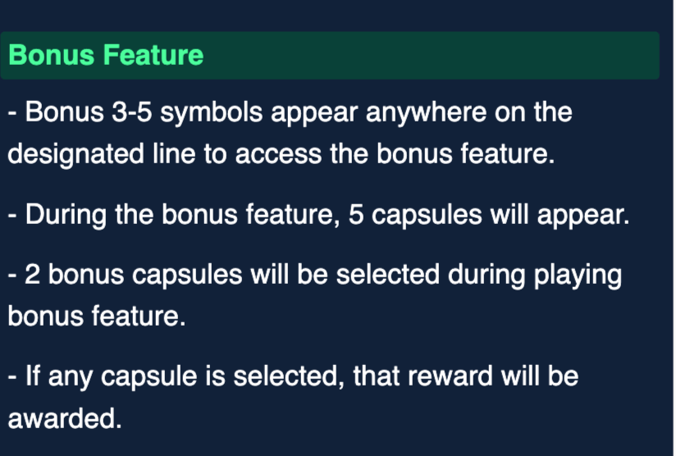Click the phrase 'designated line'
The image size is (676, 456).
[x=102, y=154]
